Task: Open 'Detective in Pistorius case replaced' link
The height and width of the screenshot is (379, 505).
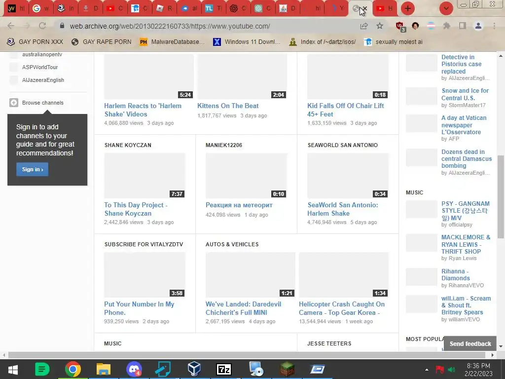Action: (x=461, y=64)
